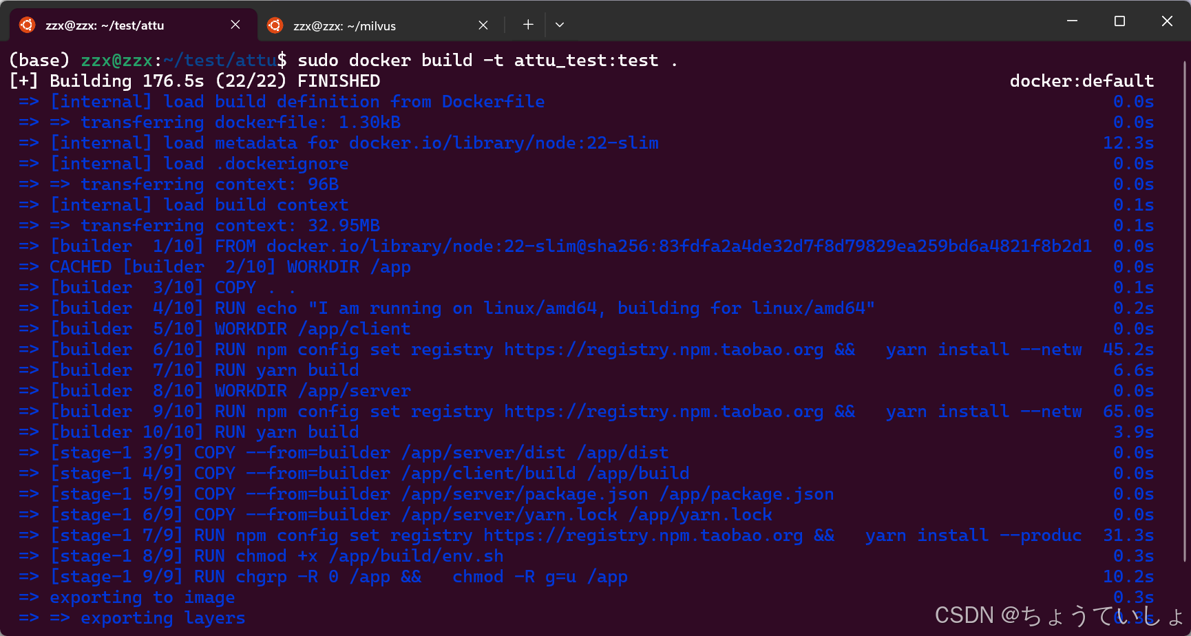This screenshot has height=636, width=1191.
Task: Click Ubuntu icon on milvus tab
Action: (275, 25)
